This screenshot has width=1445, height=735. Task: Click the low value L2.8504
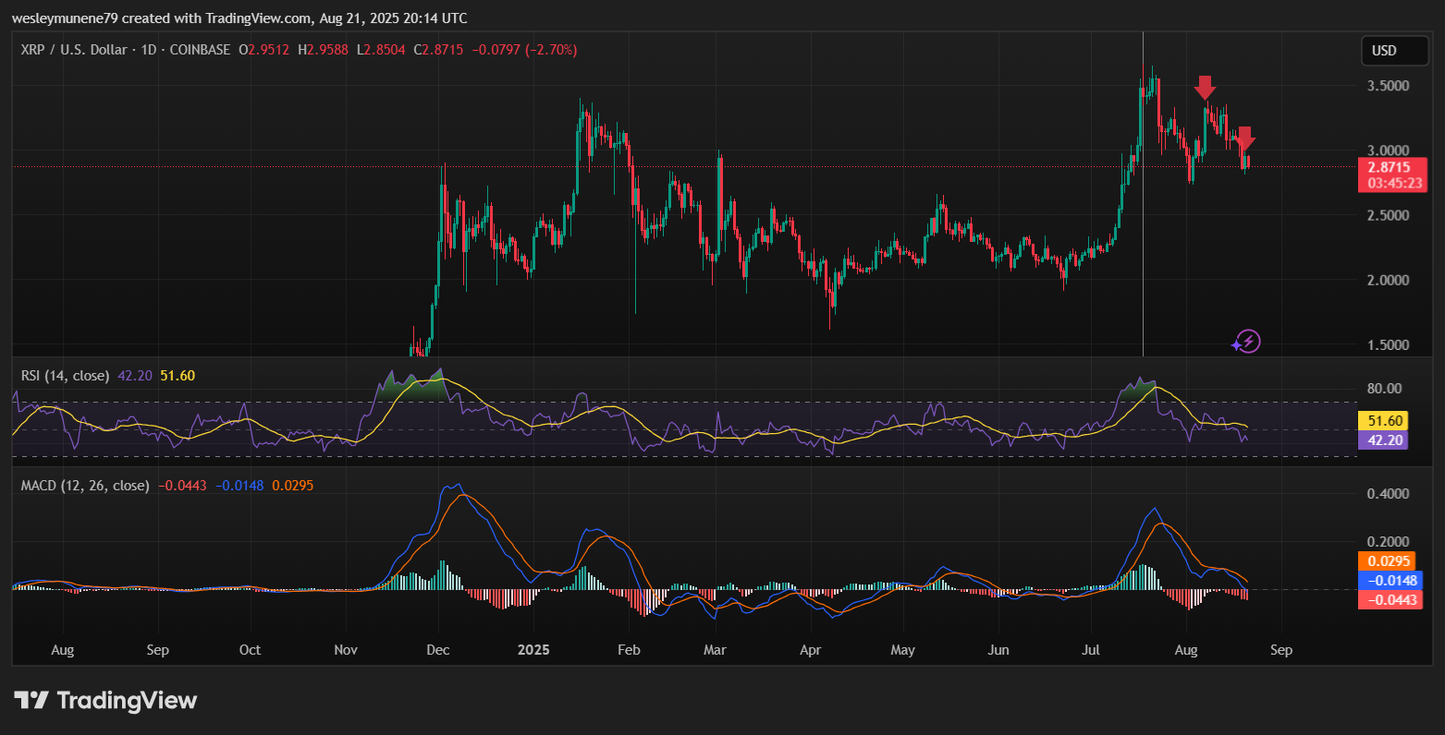[x=381, y=50]
